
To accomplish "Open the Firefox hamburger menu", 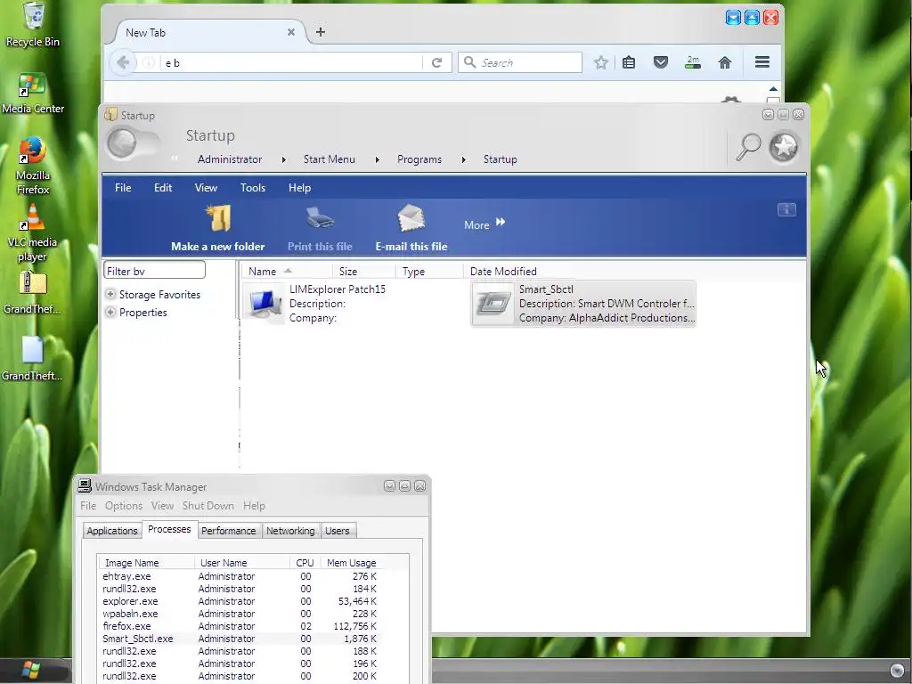I will click(x=762, y=62).
